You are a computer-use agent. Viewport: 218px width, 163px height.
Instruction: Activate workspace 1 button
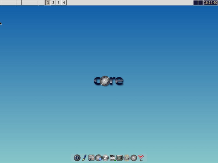pos(48,3)
